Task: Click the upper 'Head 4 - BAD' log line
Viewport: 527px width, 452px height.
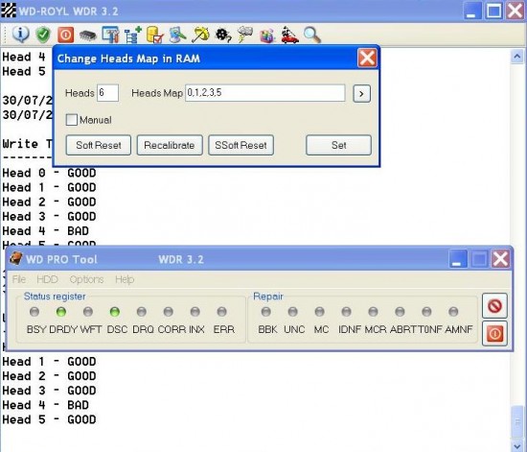Action: (x=45, y=231)
